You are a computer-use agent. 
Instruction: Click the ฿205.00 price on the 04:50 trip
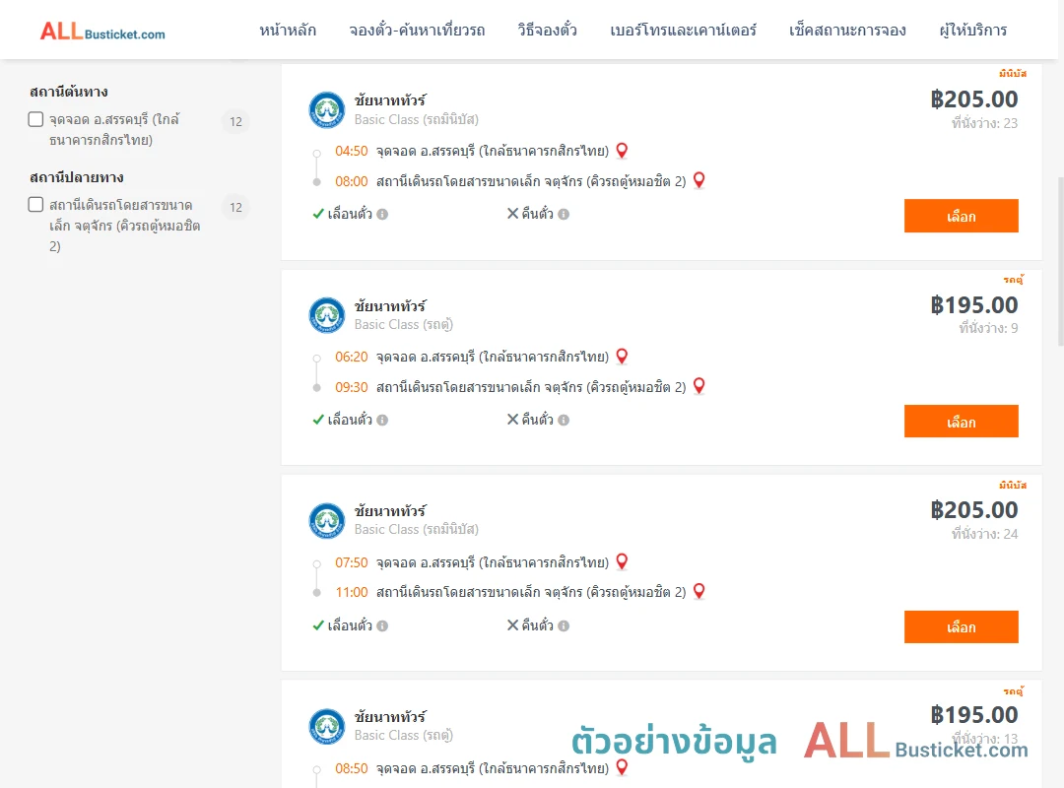point(973,99)
